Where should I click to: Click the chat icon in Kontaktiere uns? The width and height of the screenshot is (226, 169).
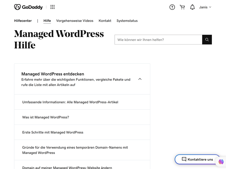click(x=184, y=159)
